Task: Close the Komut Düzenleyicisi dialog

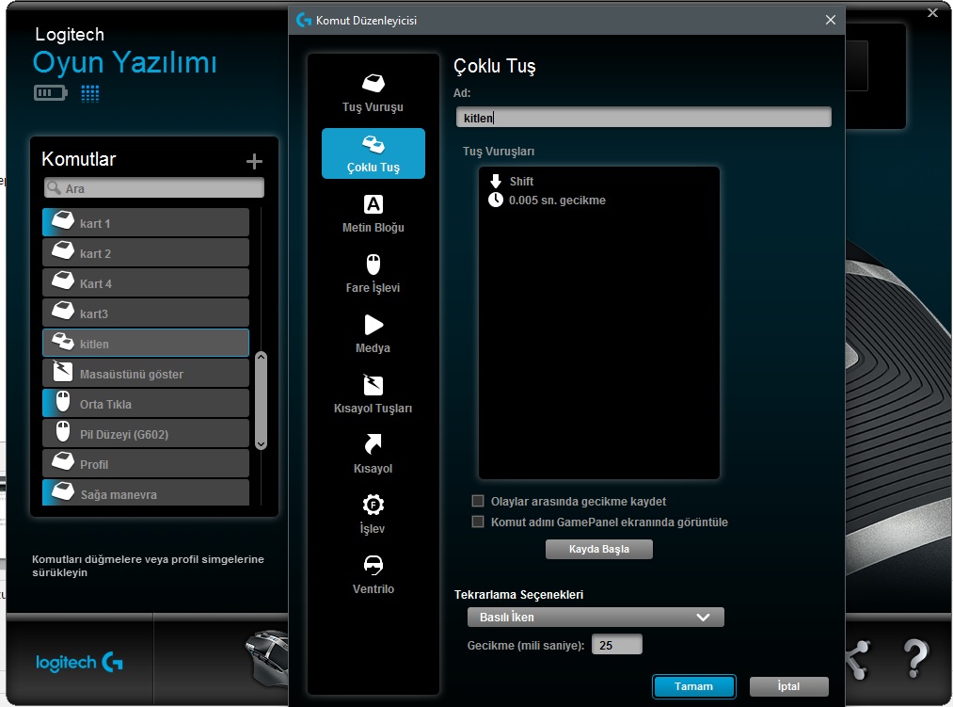Action: tap(830, 20)
